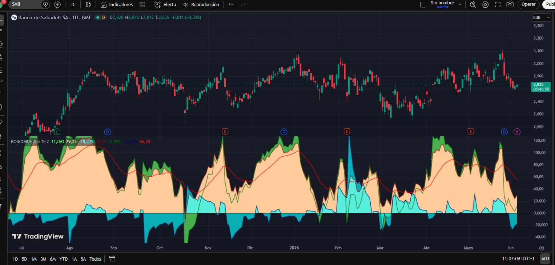Screen dimensions: 555x265
Task: Click the blue D dividend marker near January 2026
Action: pyautogui.click(x=284, y=132)
